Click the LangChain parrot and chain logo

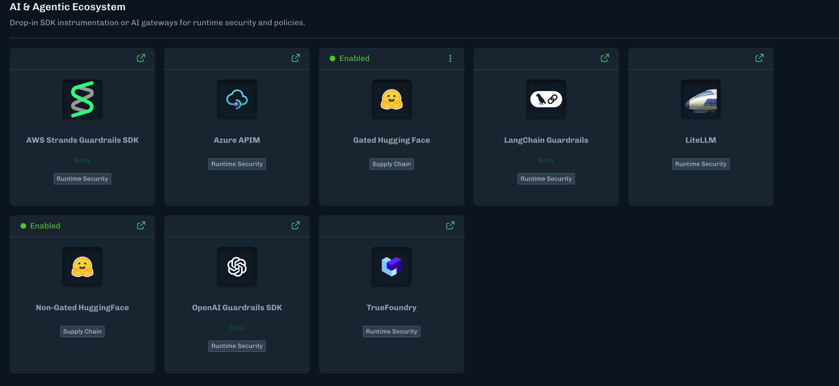(546, 100)
